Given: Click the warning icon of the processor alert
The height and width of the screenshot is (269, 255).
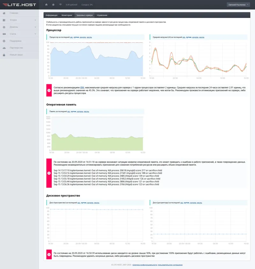Looking at the screenshot, I should click(x=49, y=90).
